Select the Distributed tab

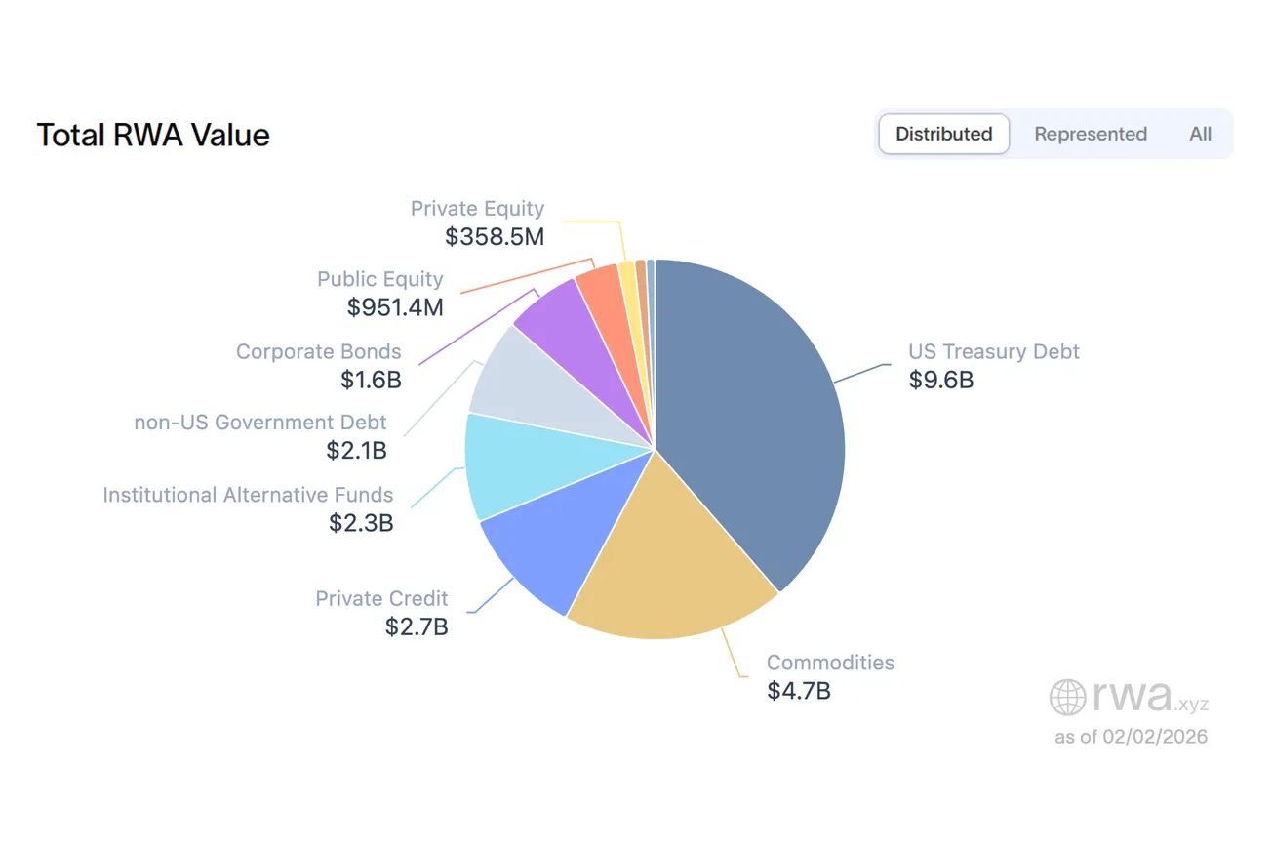tap(942, 134)
